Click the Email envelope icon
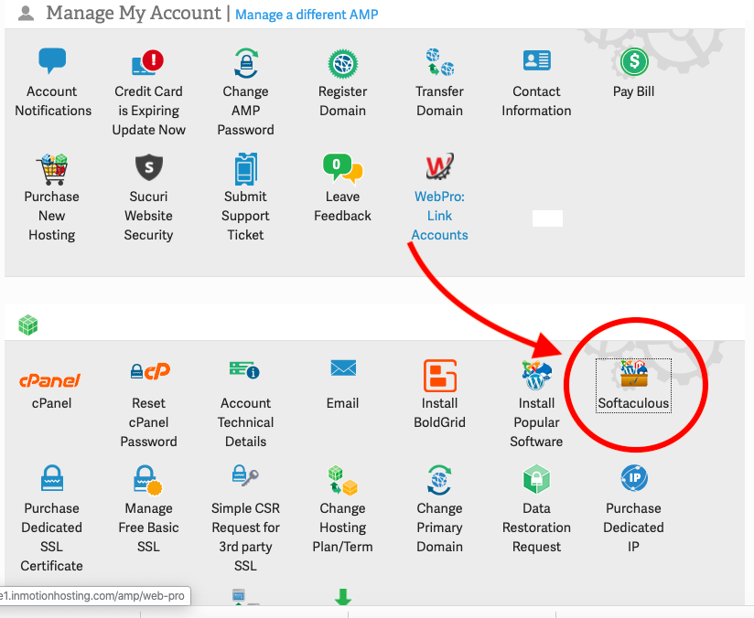 tap(343, 368)
